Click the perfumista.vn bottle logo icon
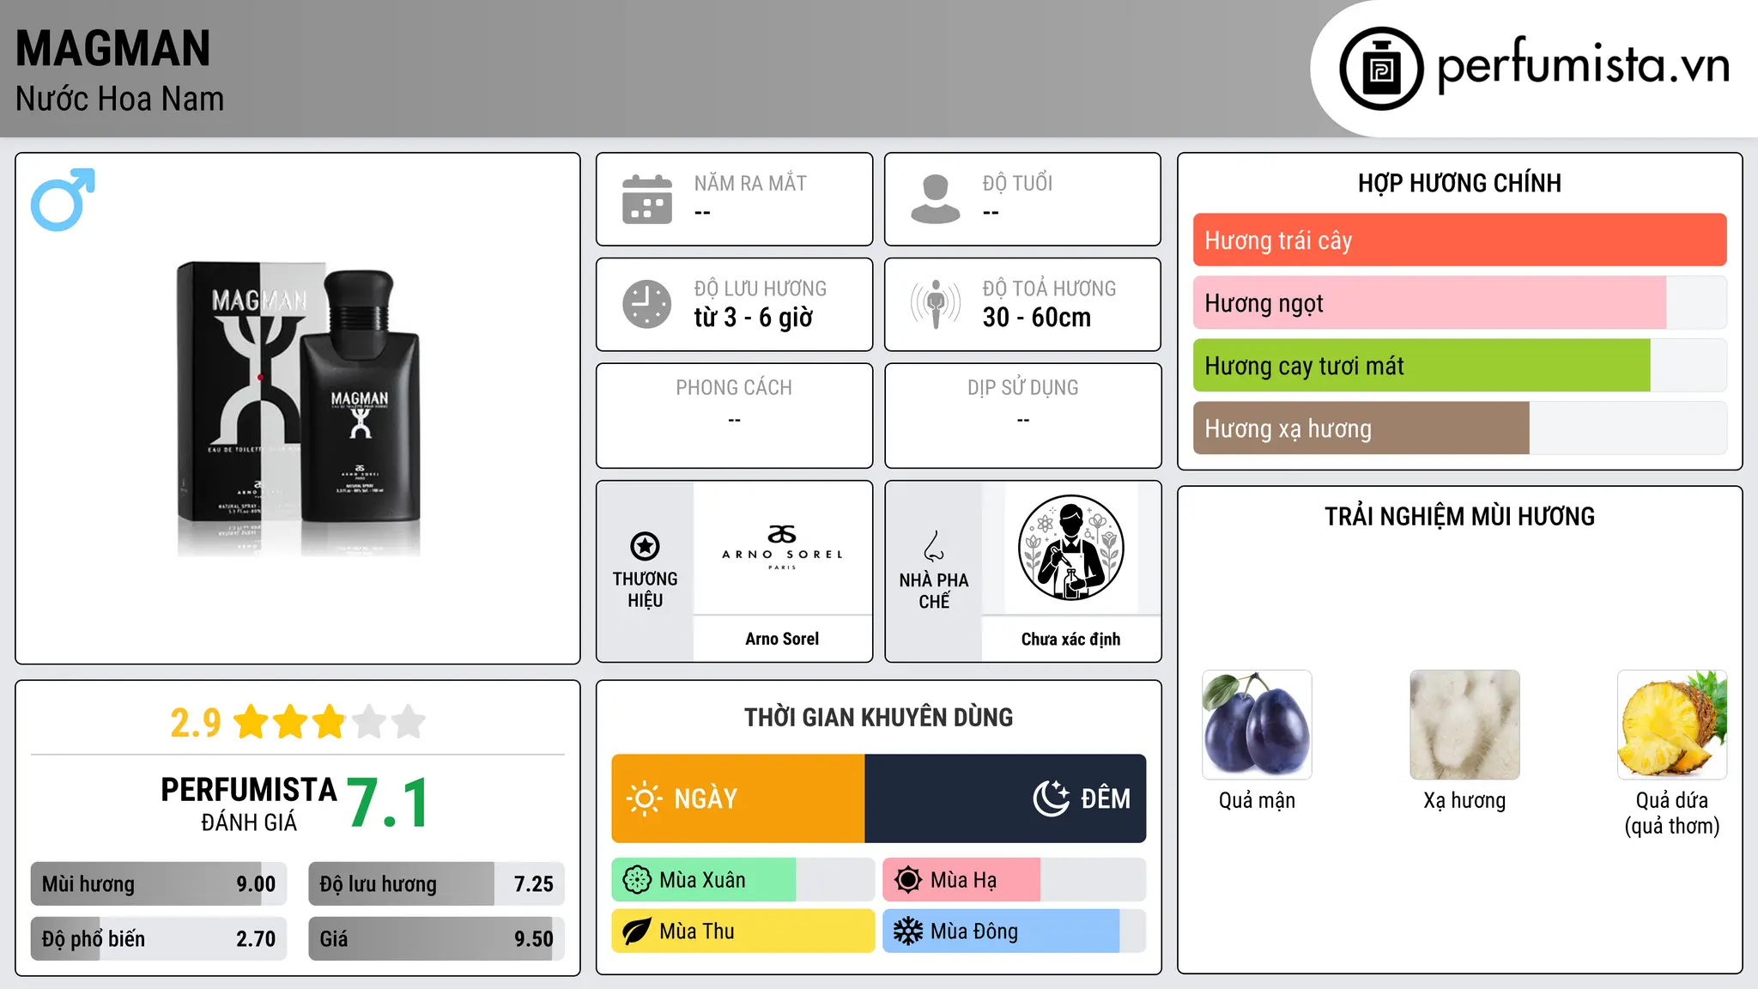Screen dimensions: 1758x989 point(1381,69)
